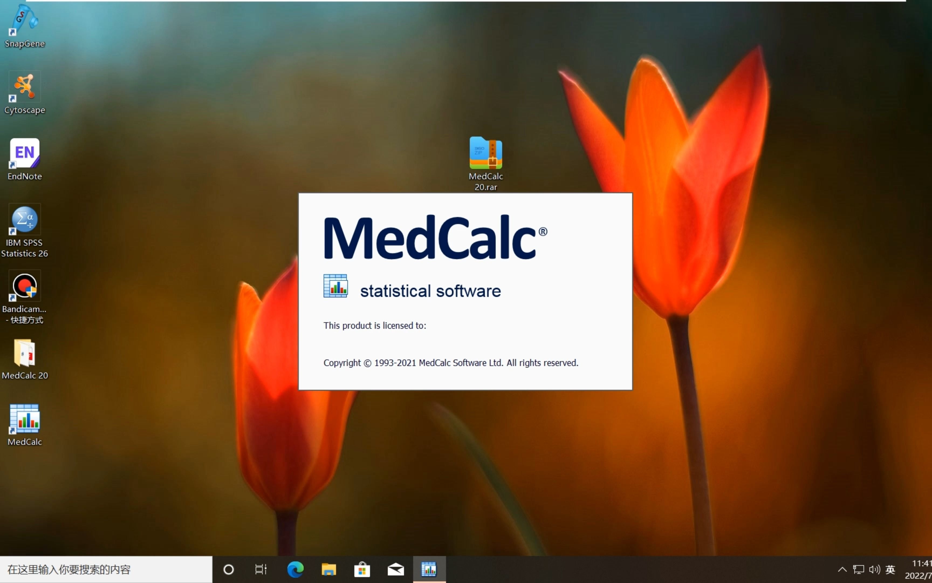
Task: Click the Cortana circle button
Action: [x=229, y=570]
